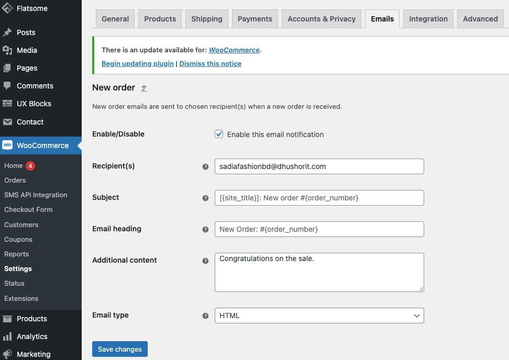Select the WooCommerce icon in the sidebar
The width and height of the screenshot is (509, 360).
(x=9, y=145)
